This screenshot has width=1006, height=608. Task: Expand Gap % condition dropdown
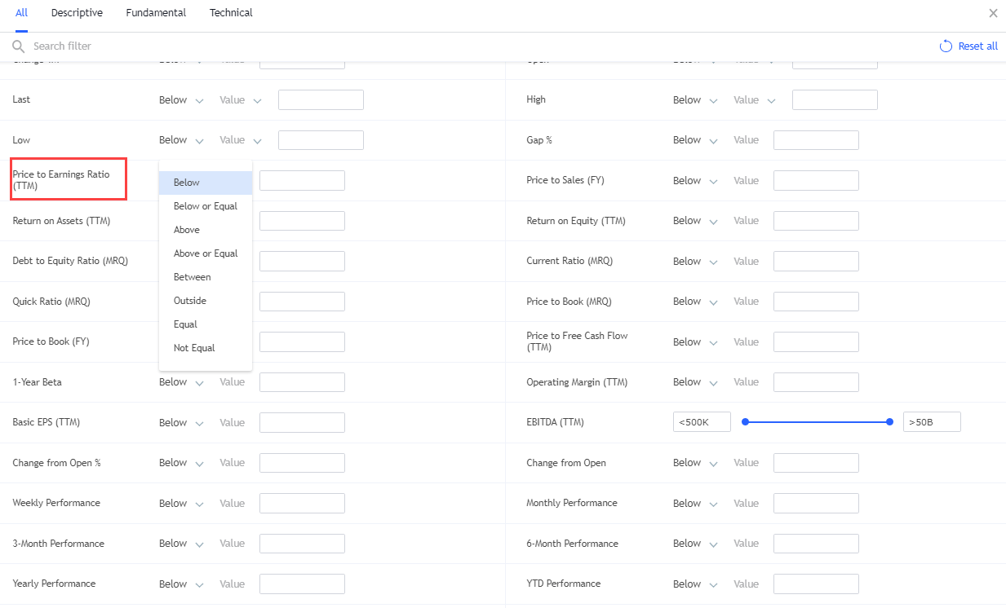pos(695,140)
